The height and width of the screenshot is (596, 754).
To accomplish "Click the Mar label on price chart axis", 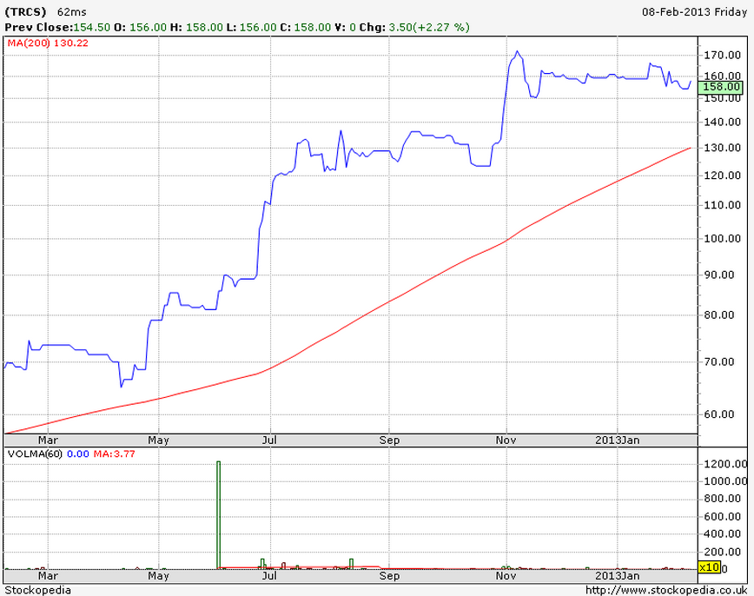I will (x=48, y=440).
